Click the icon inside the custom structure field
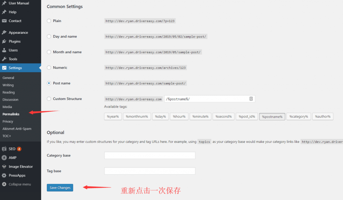 pos(251,99)
